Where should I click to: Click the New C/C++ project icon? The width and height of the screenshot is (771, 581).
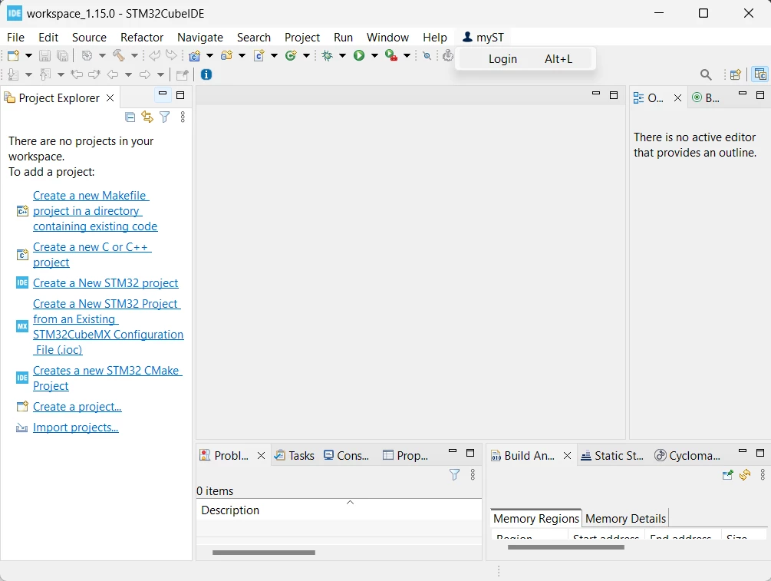click(x=195, y=55)
